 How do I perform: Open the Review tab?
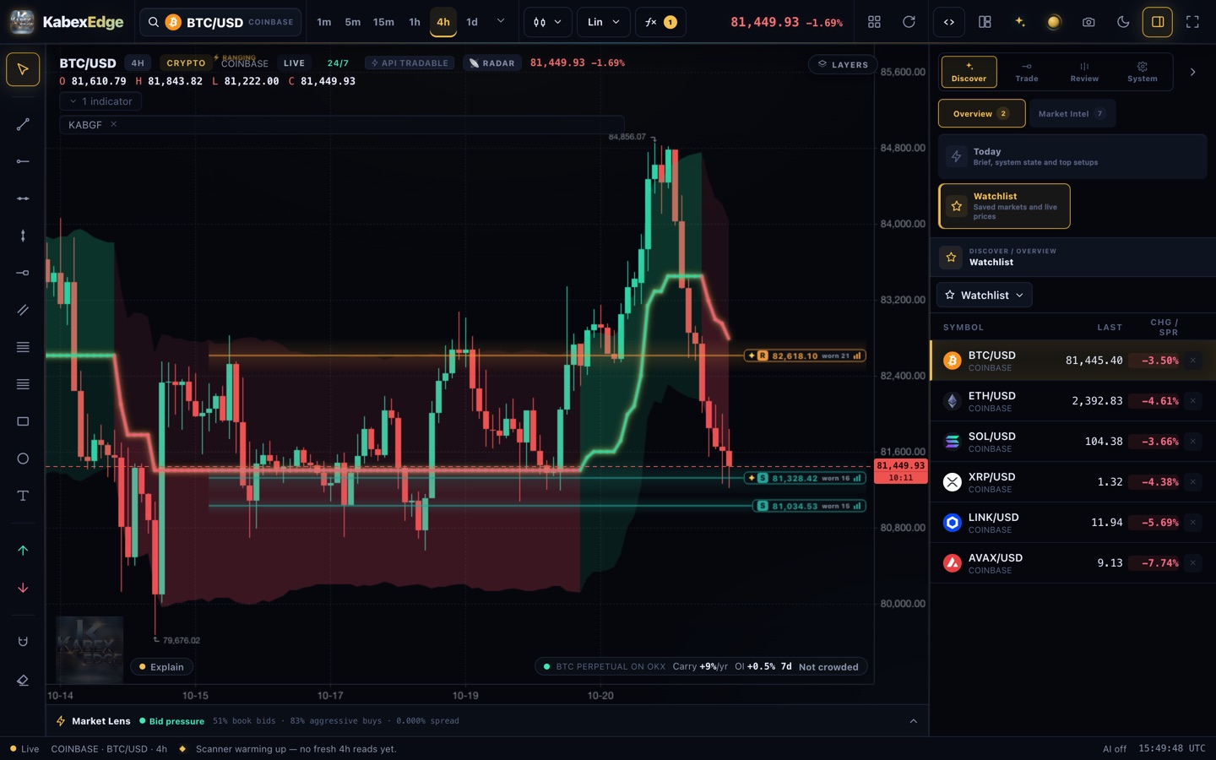click(x=1084, y=72)
